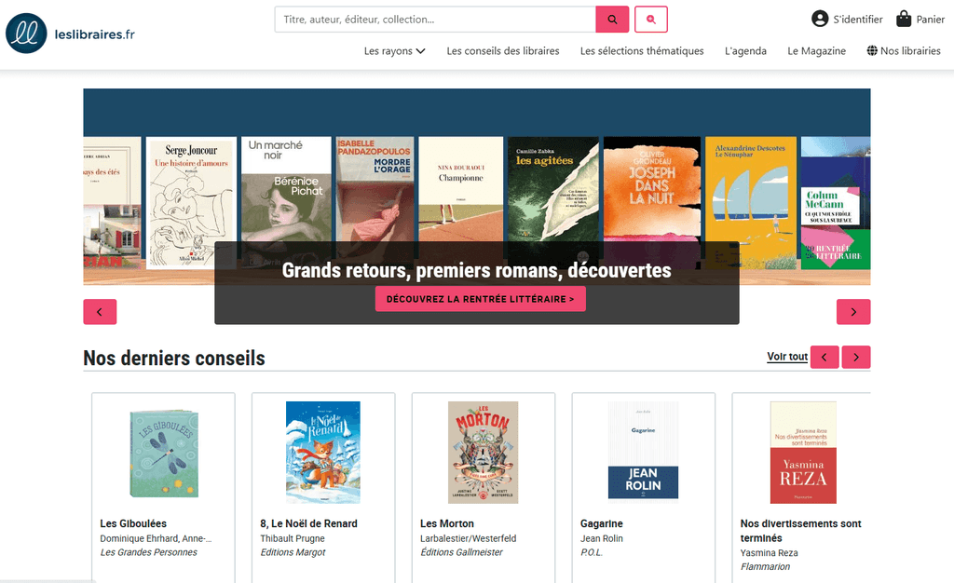Click Gagarine title link
Viewport: 954px width, 583px height.
601,523
